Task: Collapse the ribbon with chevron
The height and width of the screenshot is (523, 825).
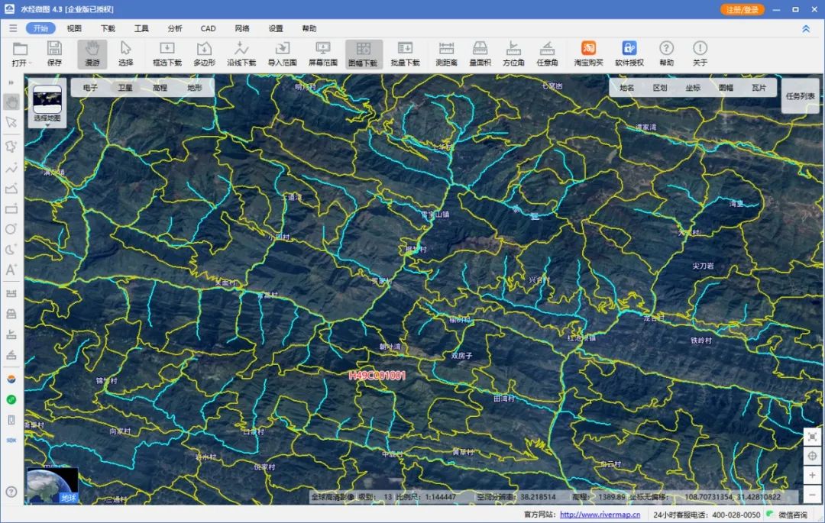Action: tap(806, 29)
